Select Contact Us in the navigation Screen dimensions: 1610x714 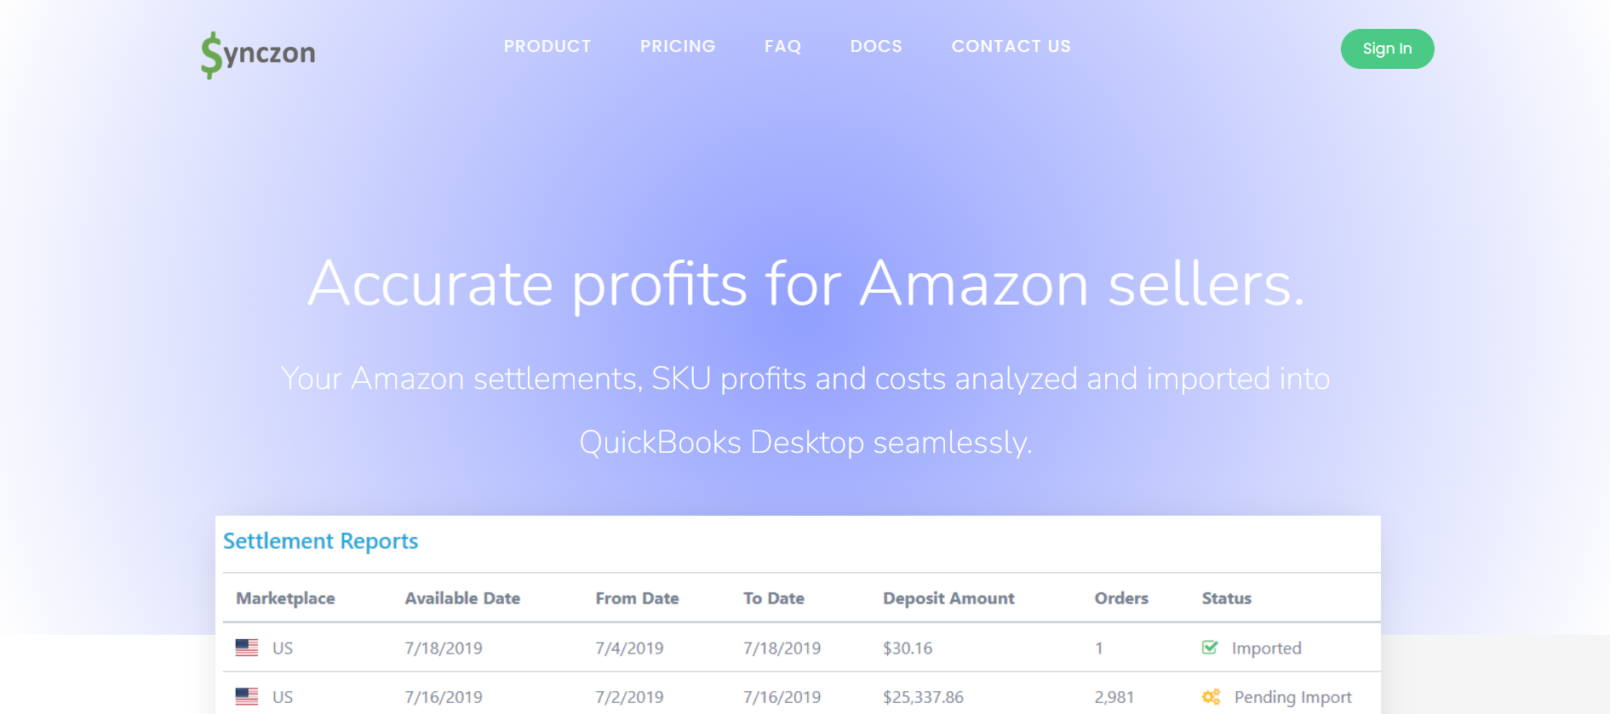click(1011, 46)
